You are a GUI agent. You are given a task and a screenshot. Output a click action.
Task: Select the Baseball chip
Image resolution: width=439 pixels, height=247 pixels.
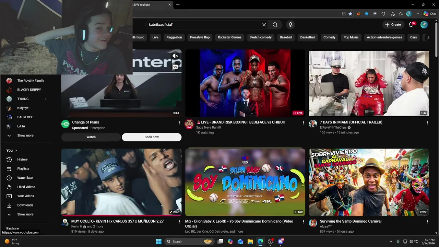click(x=286, y=37)
